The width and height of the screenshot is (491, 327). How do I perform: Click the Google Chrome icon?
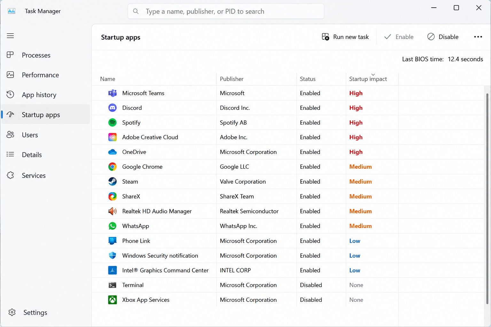click(x=113, y=167)
